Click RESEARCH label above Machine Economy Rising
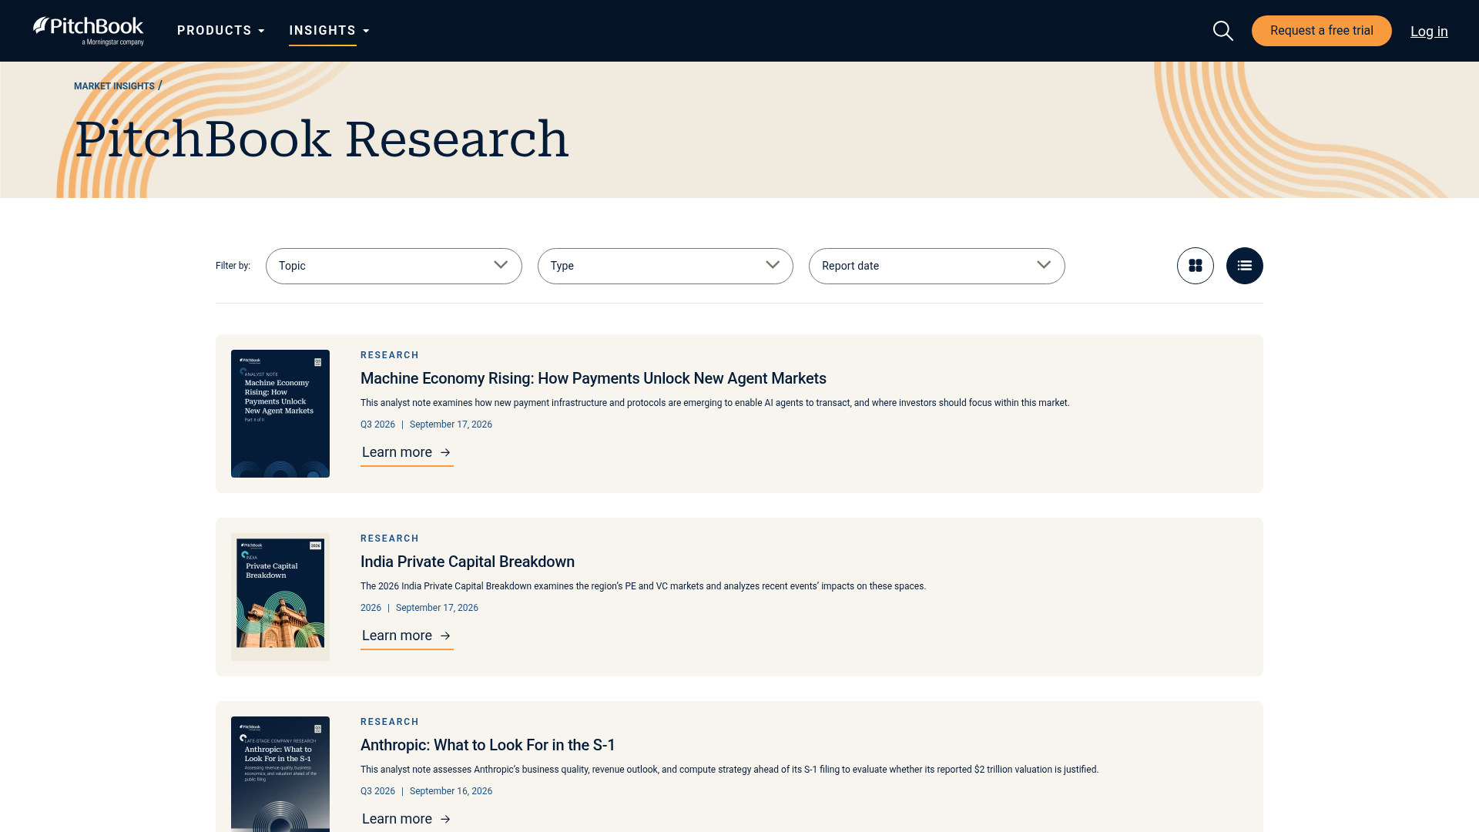 pos(390,355)
